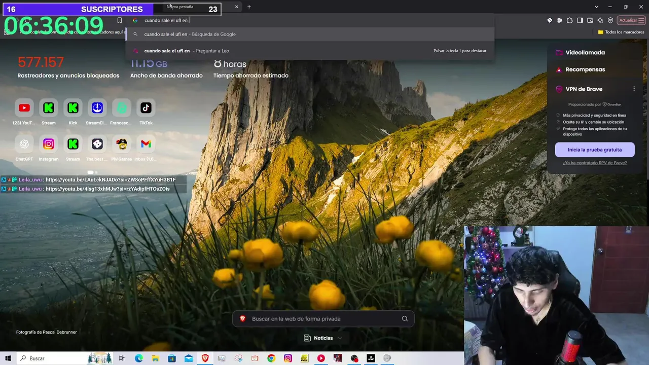
Task: Click the second Leila_uwu youtu.be chat link
Action: click(107, 189)
